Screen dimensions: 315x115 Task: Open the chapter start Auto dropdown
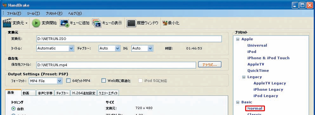point(109,48)
